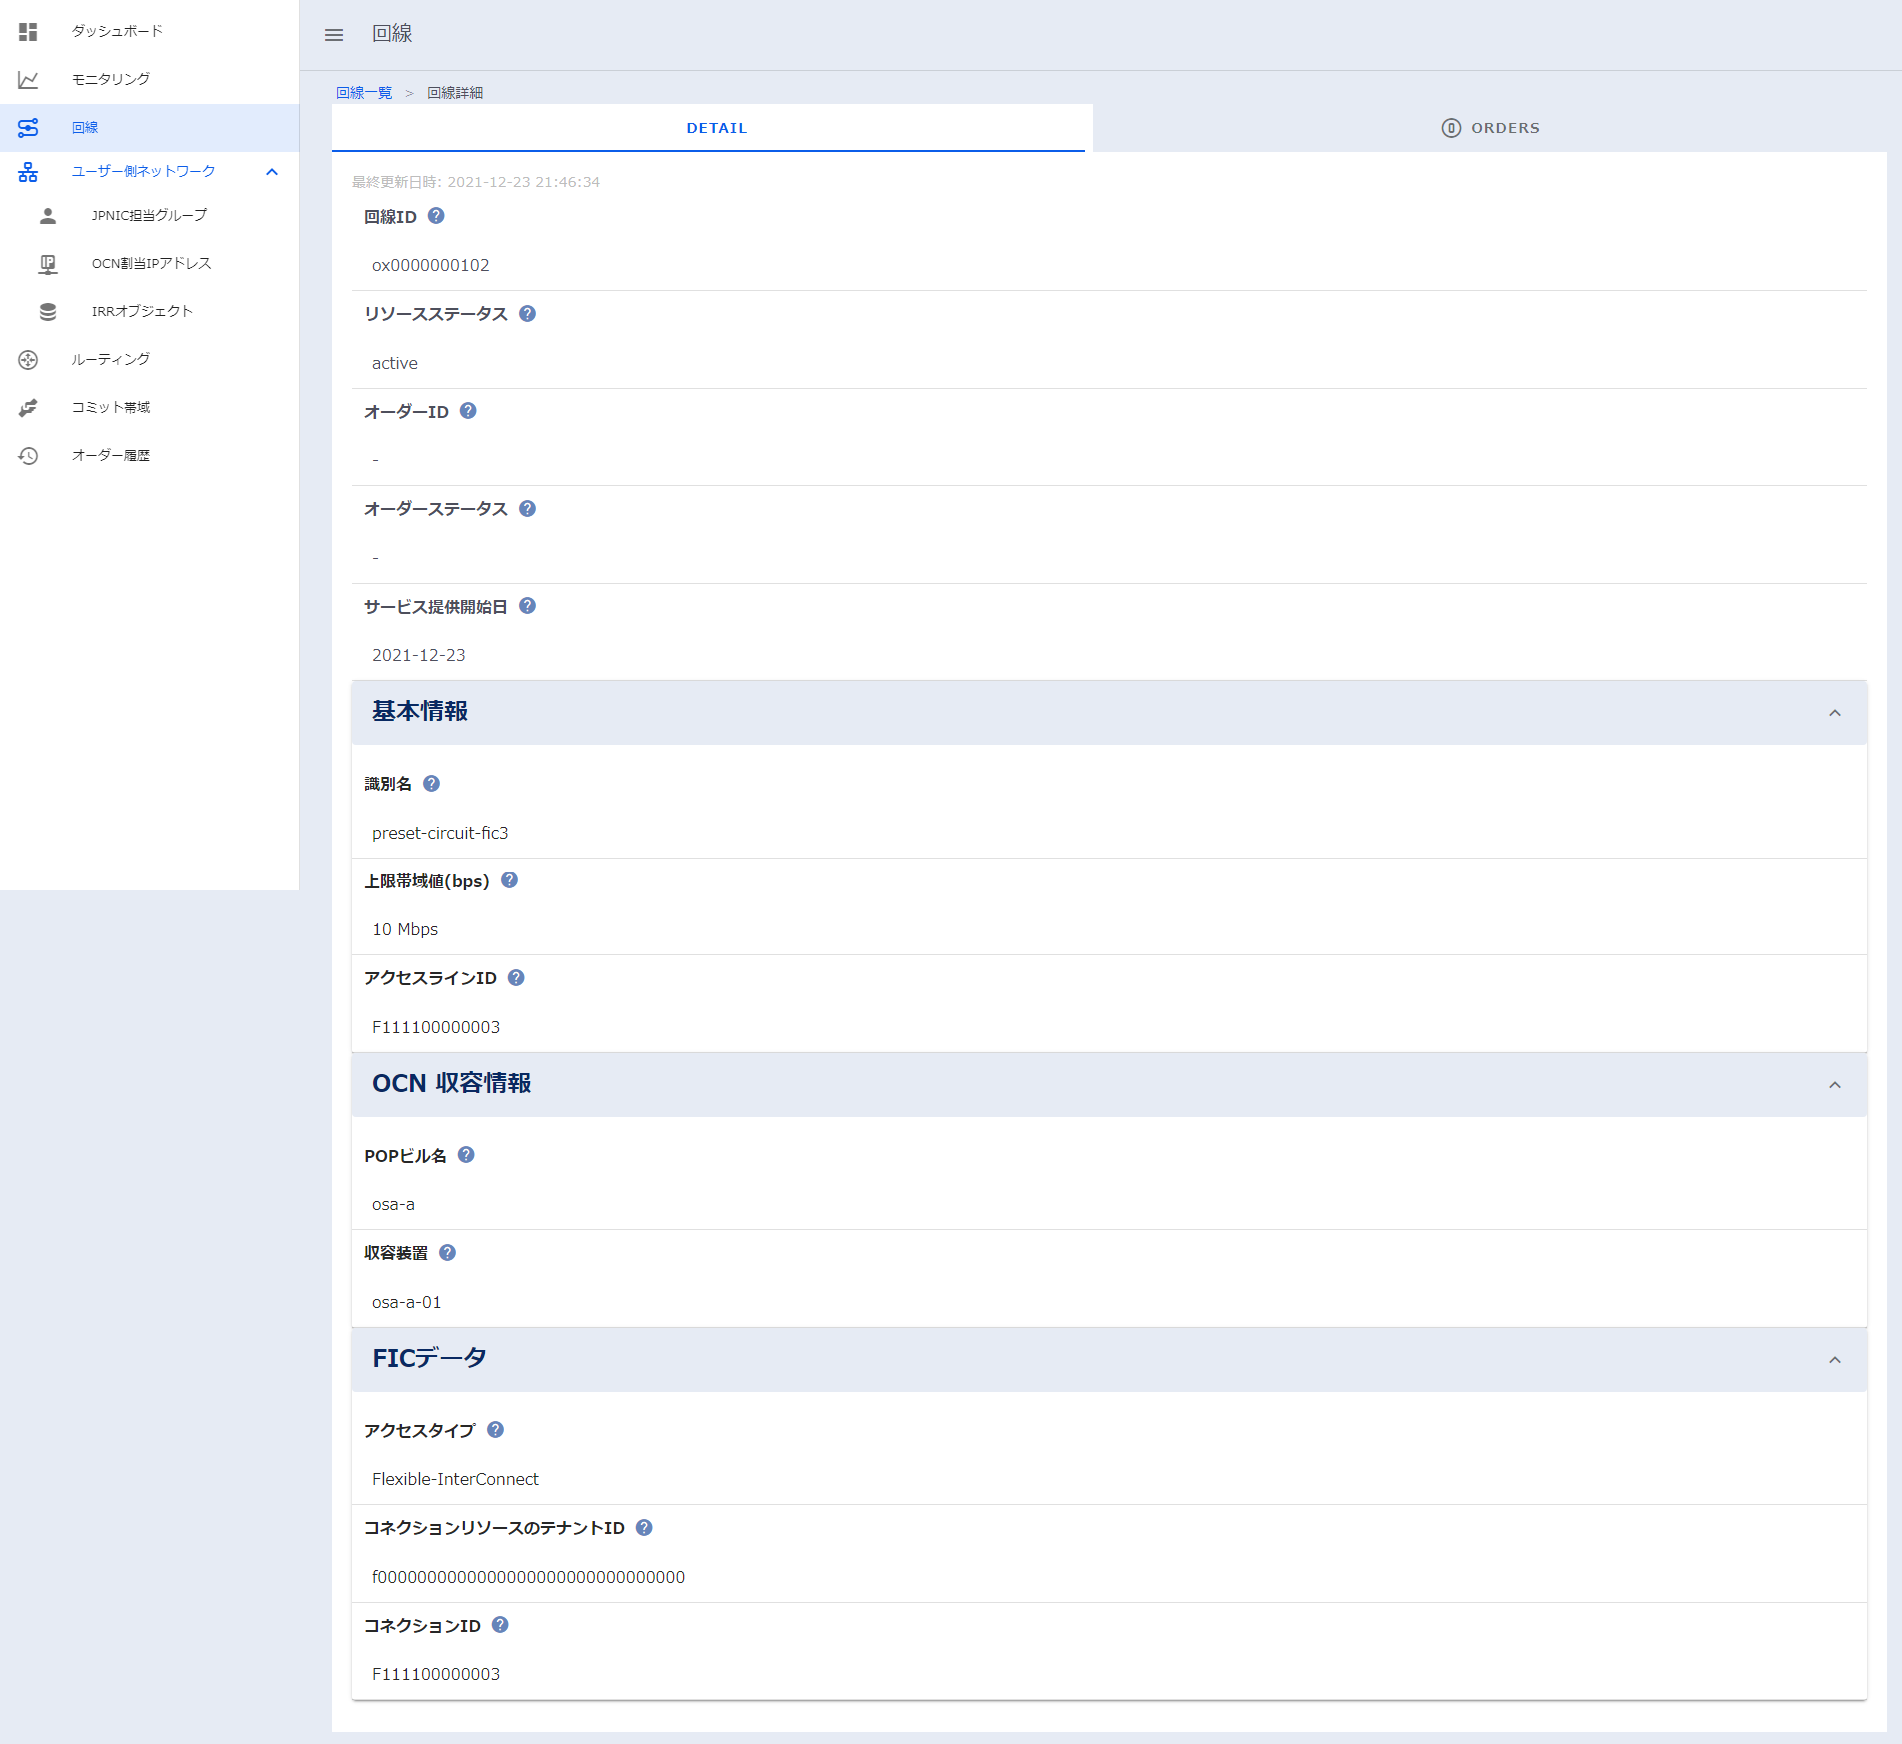Open オーダー履歴 in the sidebar

pyautogui.click(x=110, y=455)
